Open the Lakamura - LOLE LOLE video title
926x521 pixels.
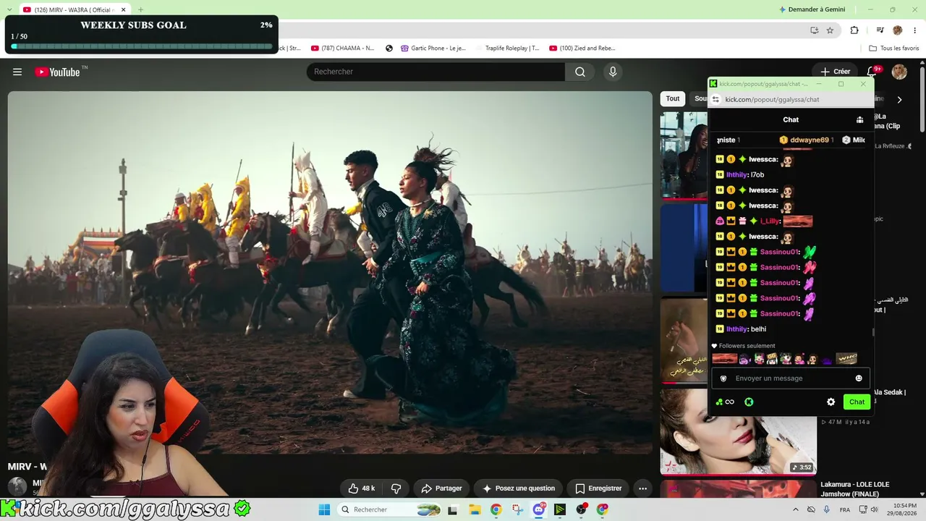pos(854,489)
